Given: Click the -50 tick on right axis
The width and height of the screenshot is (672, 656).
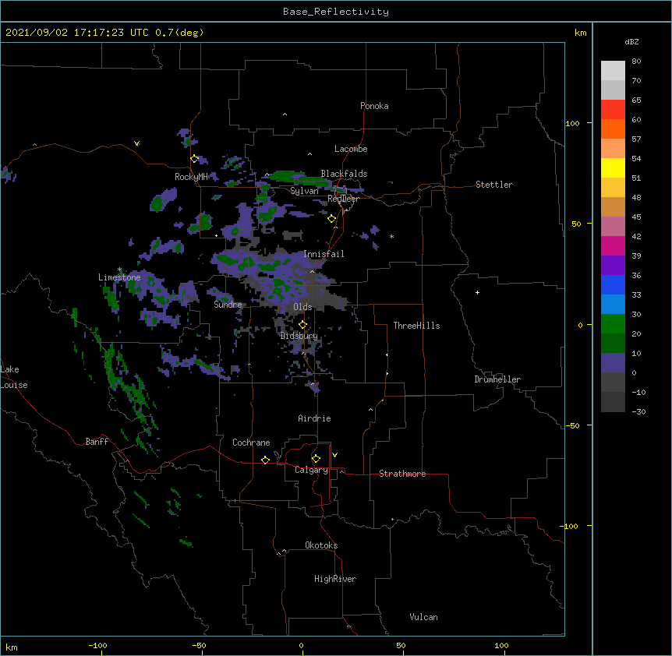Looking at the screenshot, I should [x=572, y=425].
